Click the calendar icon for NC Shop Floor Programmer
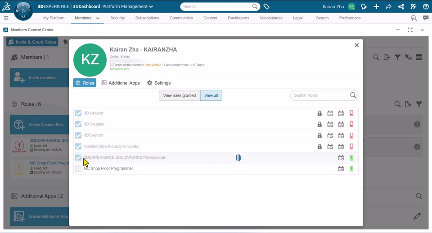432x233 pixels. (341, 169)
